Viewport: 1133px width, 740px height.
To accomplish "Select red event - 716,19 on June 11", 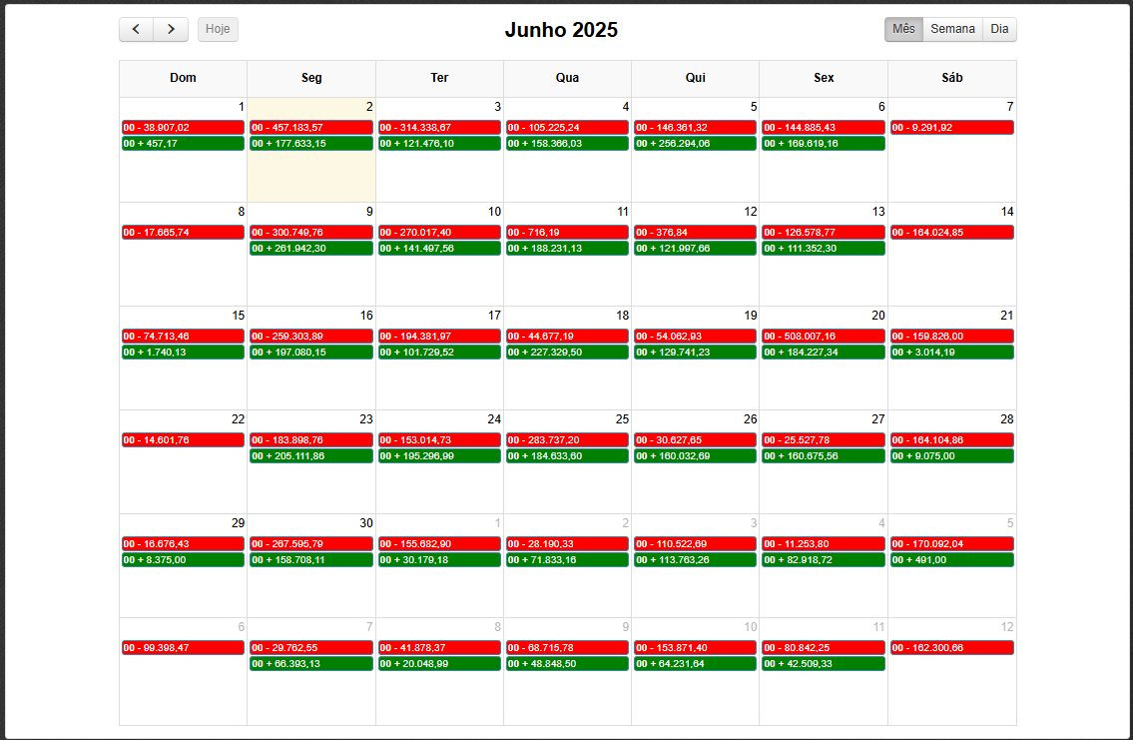I will 567,233.
